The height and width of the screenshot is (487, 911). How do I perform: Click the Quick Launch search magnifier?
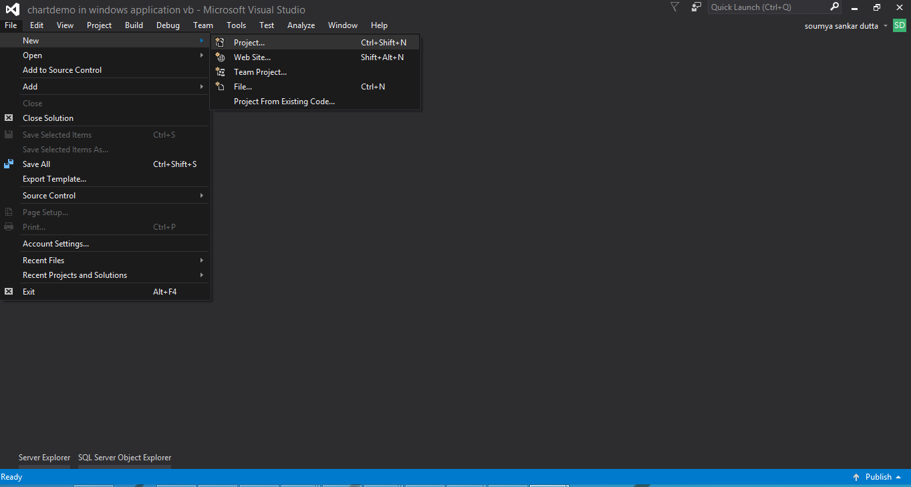833,7
